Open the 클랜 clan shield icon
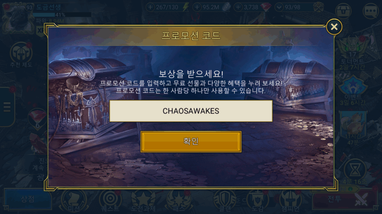Image resolution: width=382 pixels, height=214 pixels. click(225, 201)
